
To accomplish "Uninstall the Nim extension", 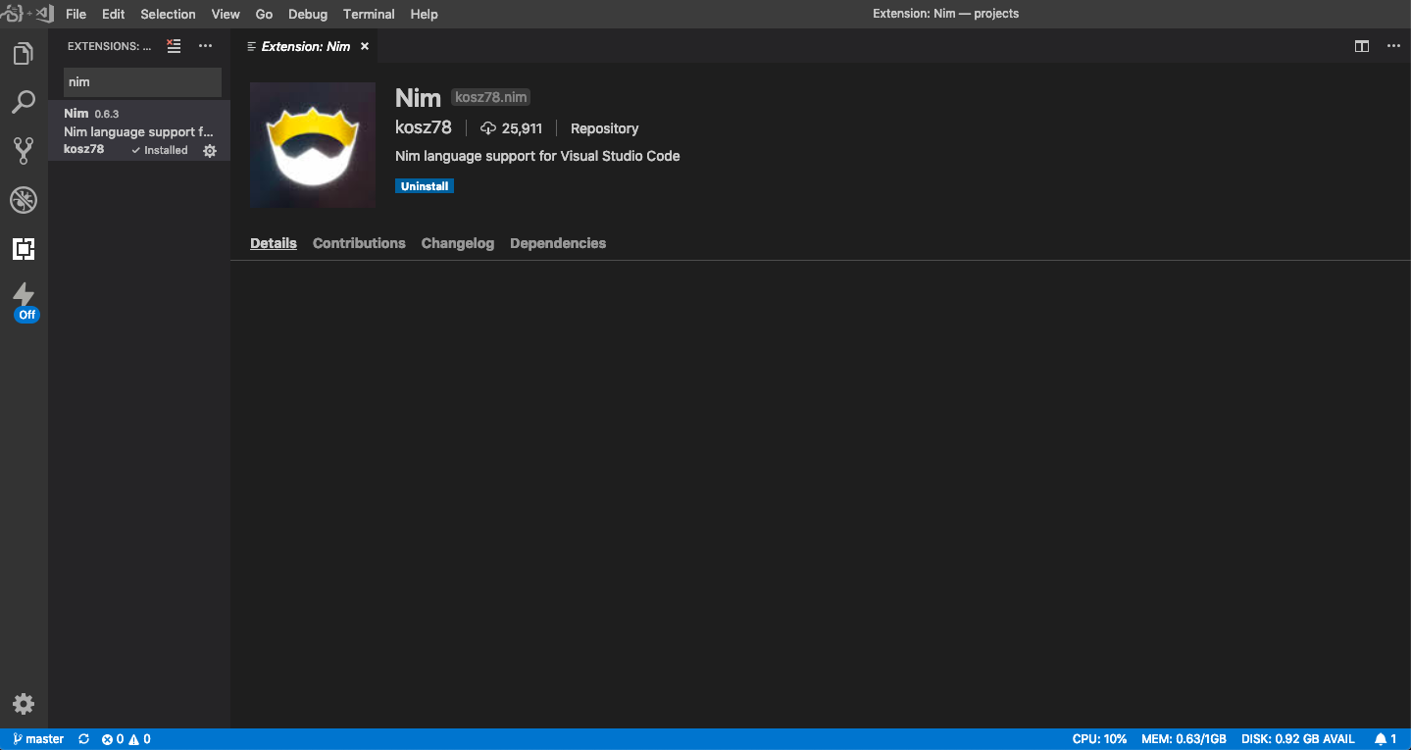I will 425,186.
